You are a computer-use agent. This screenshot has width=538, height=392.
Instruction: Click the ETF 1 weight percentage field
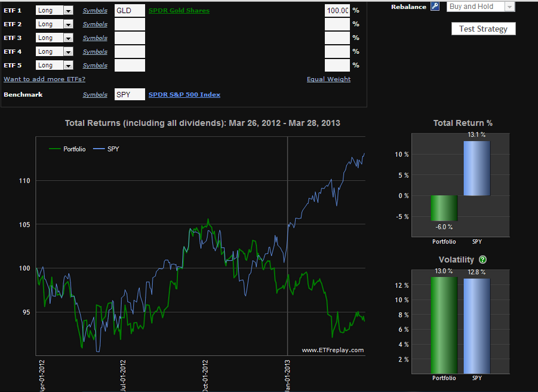tap(337, 11)
